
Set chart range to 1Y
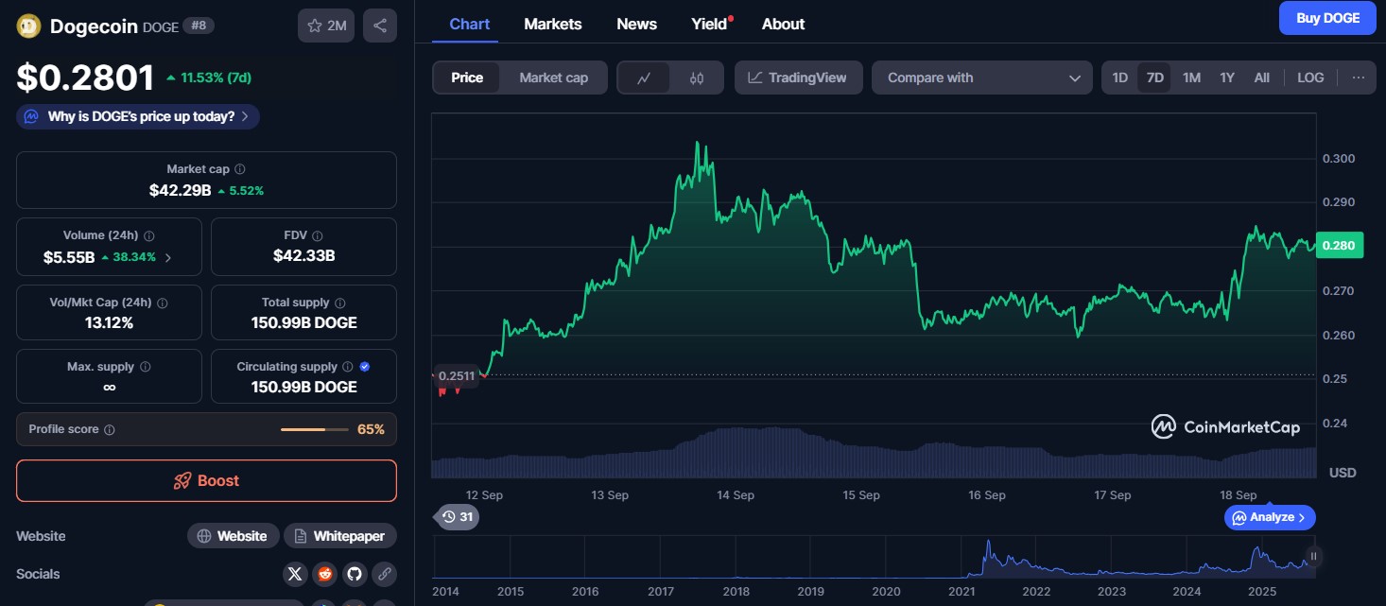point(1227,78)
